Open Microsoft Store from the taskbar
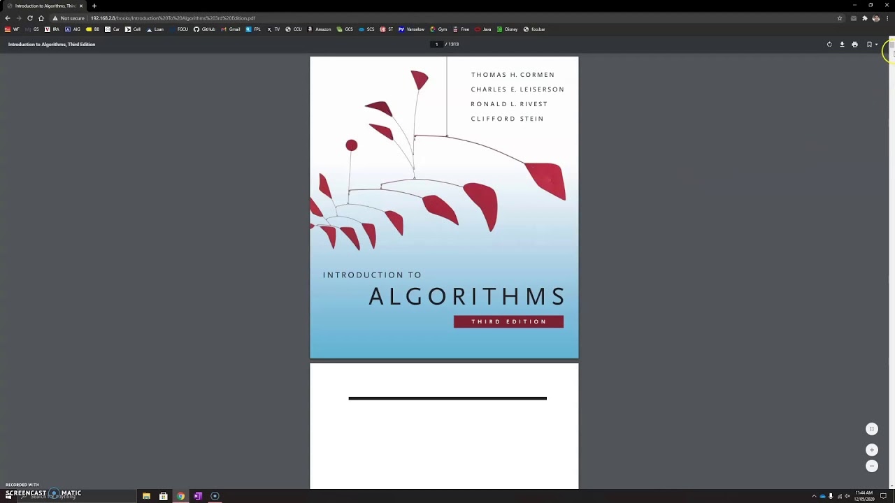895x503 pixels. 163,496
